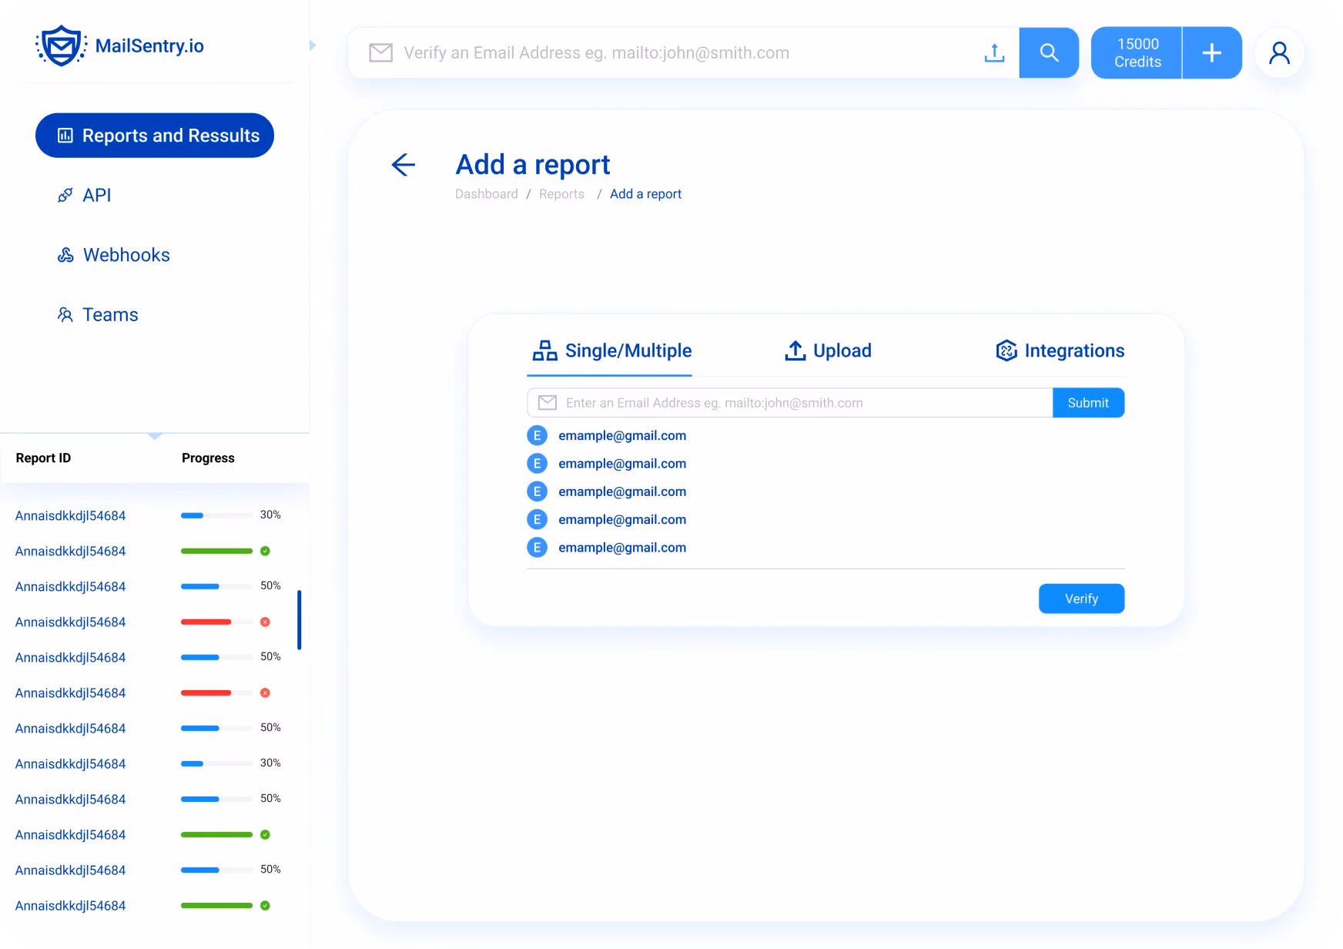Click the Verify button

tap(1081, 599)
